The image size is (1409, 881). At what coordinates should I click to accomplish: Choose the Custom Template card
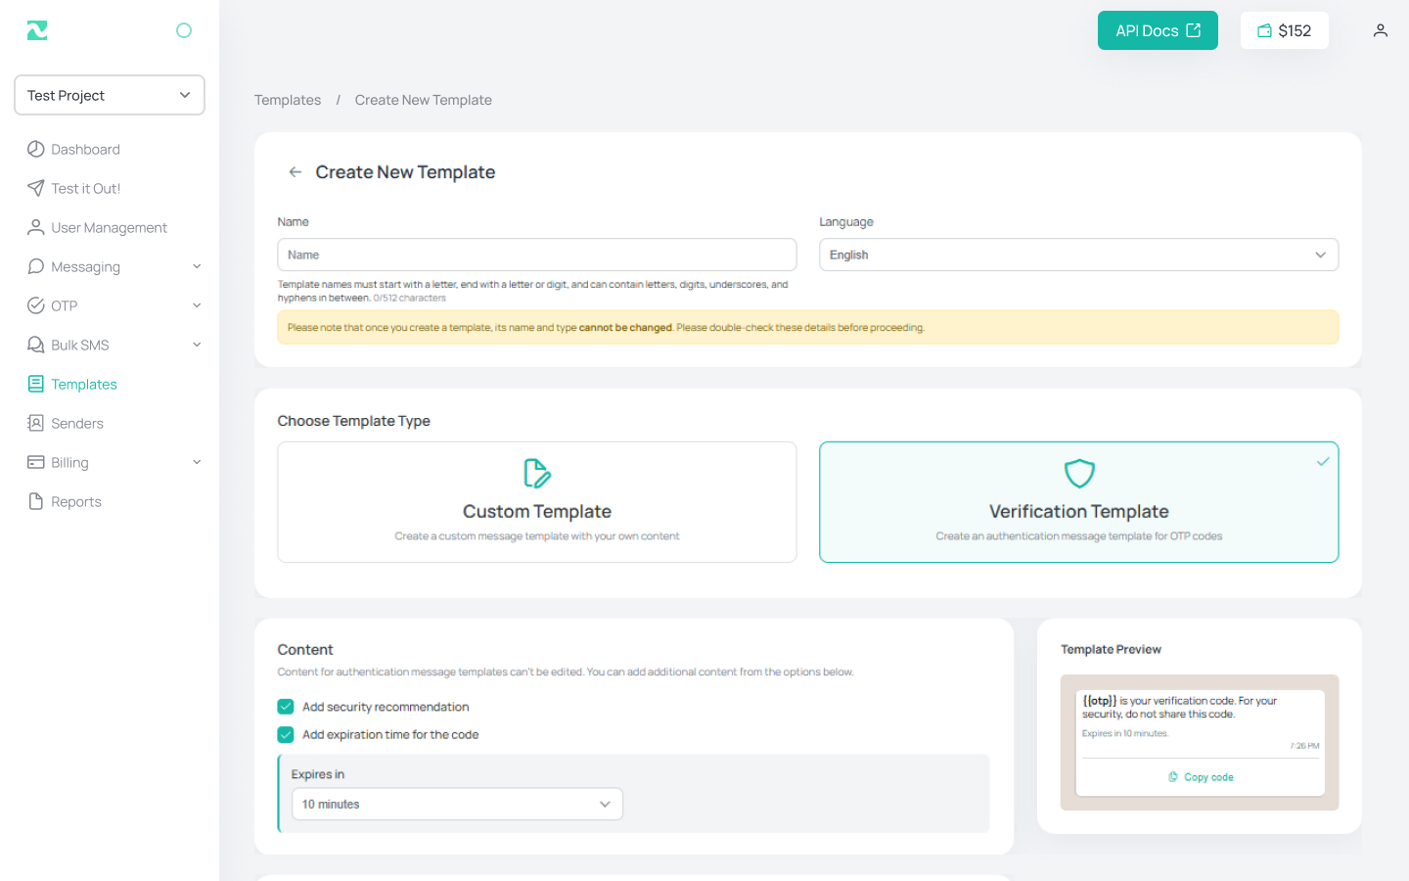[537, 502]
